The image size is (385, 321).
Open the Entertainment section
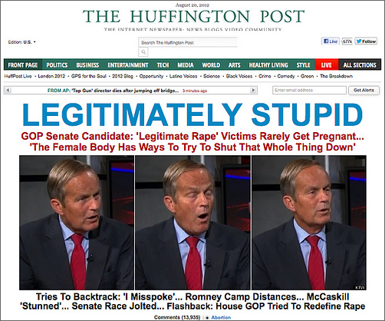(128, 65)
